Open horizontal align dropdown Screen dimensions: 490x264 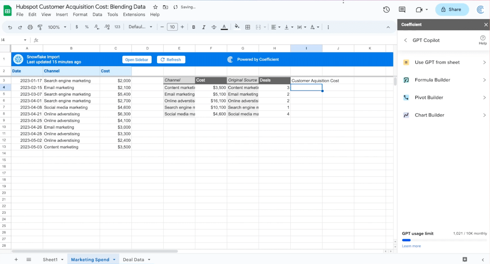pos(276,27)
